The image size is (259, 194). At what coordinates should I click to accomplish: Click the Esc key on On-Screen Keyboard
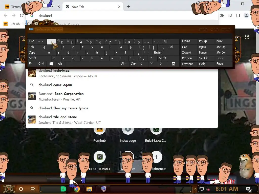click(x=32, y=41)
